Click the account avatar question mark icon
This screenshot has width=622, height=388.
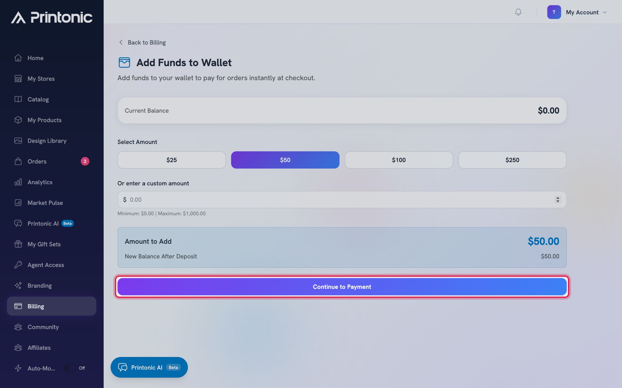coord(554,12)
